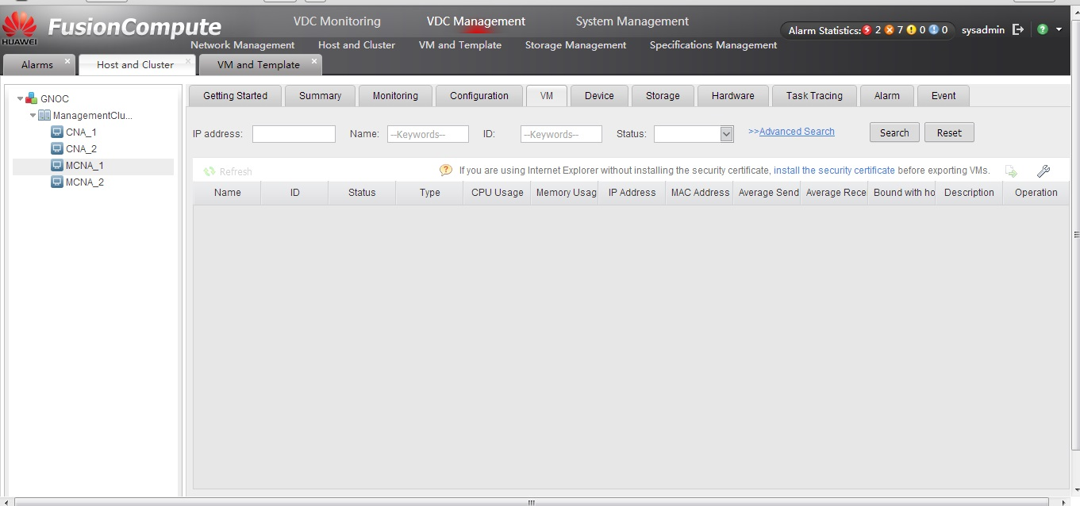Viewport: 1080px width, 506px height.
Task: Sort by the CPU Usage column header
Action: click(497, 193)
